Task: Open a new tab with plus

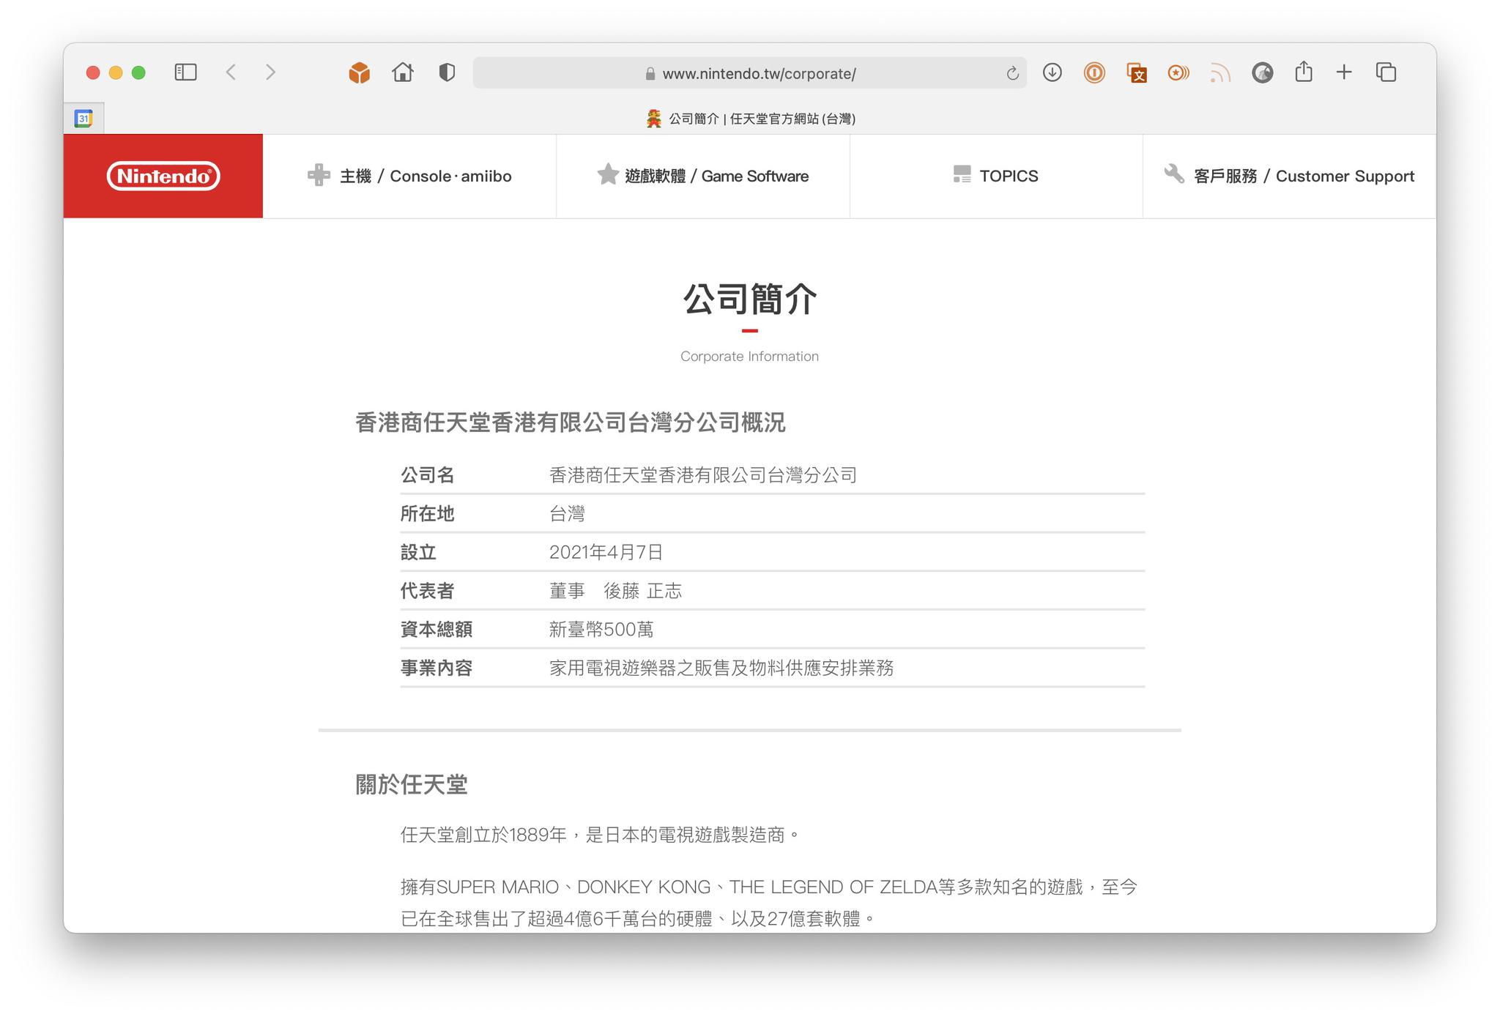Action: (1344, 72)
